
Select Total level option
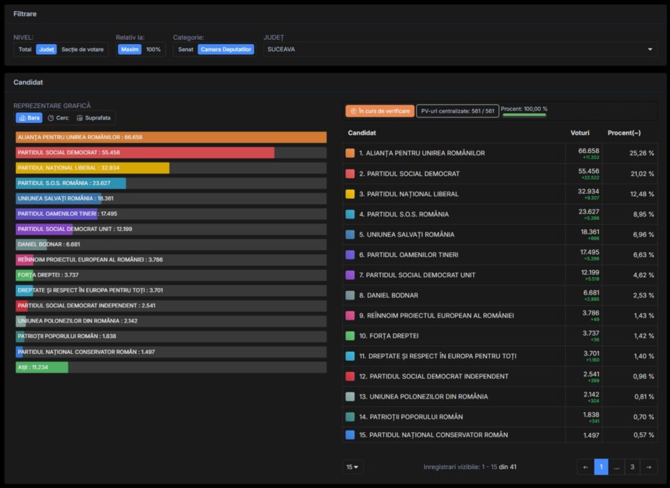[25, 50]
